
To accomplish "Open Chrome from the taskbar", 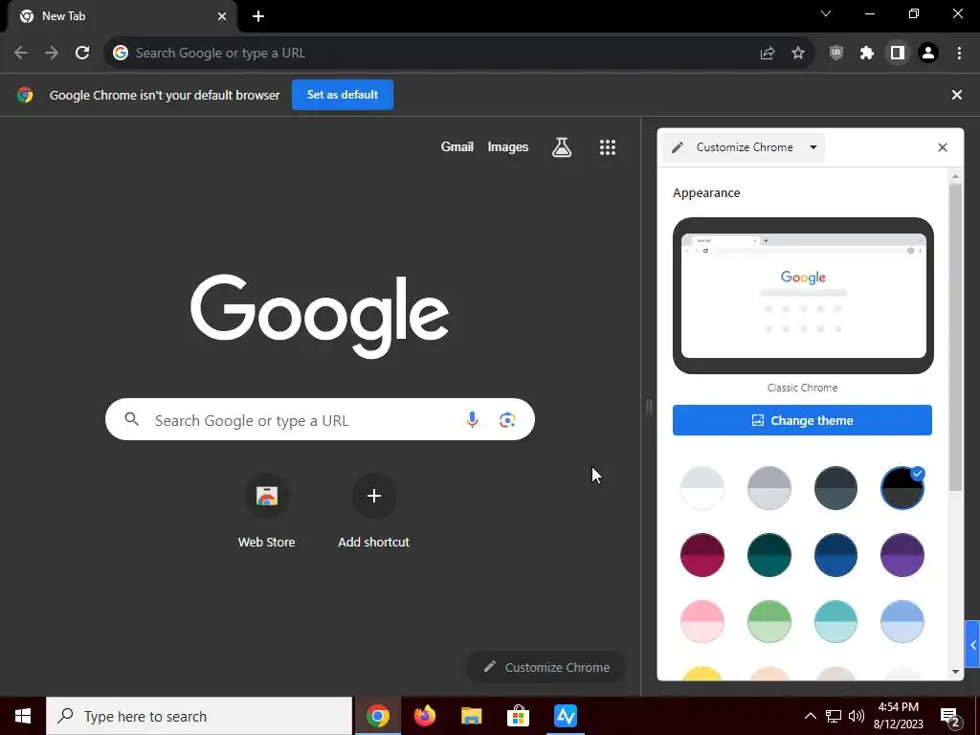I will [377, 716].
